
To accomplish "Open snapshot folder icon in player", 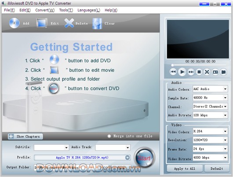I will (x=223, y=72).
